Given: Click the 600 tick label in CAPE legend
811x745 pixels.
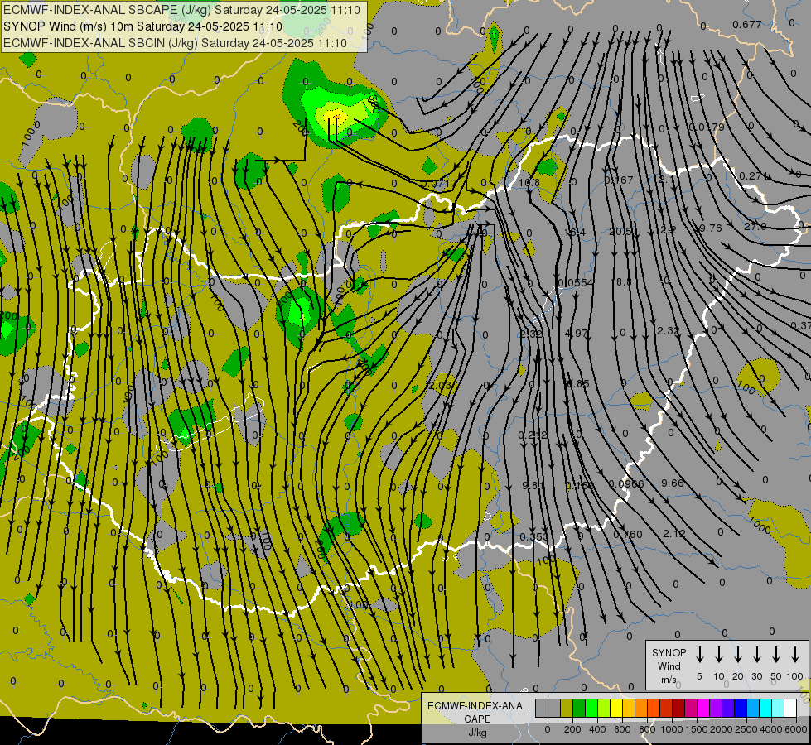Looking at the screenshot, I should click(x=622, y=729).
